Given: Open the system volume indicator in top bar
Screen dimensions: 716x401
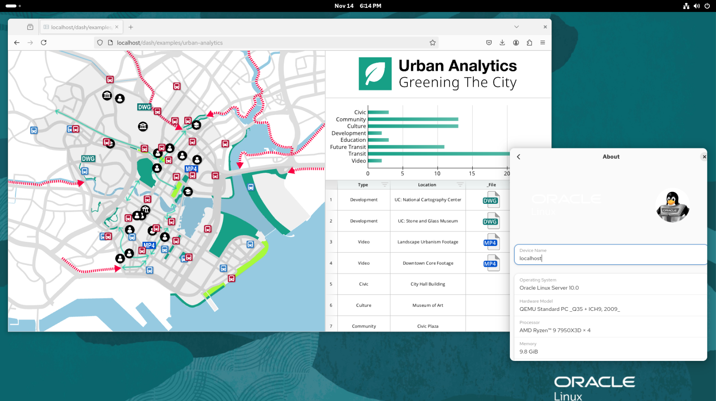Looking at the screenshot, I should 697,6.
